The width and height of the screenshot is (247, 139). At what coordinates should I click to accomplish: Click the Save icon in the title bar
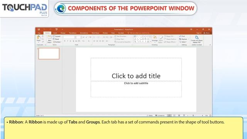(x=39, y=29)
